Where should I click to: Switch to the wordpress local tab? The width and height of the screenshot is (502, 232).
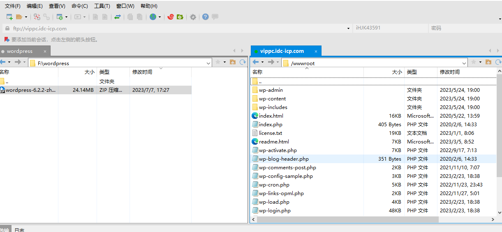pyautogui.click(x=25, y=51)
